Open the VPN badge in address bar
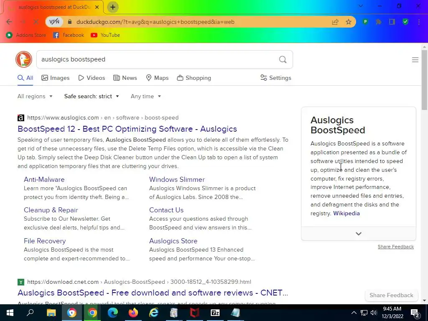The width and height of the screenshot is (428, 321). coord(54,22)
